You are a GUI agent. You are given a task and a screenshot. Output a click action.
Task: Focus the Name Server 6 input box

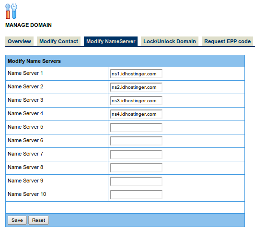136,141
